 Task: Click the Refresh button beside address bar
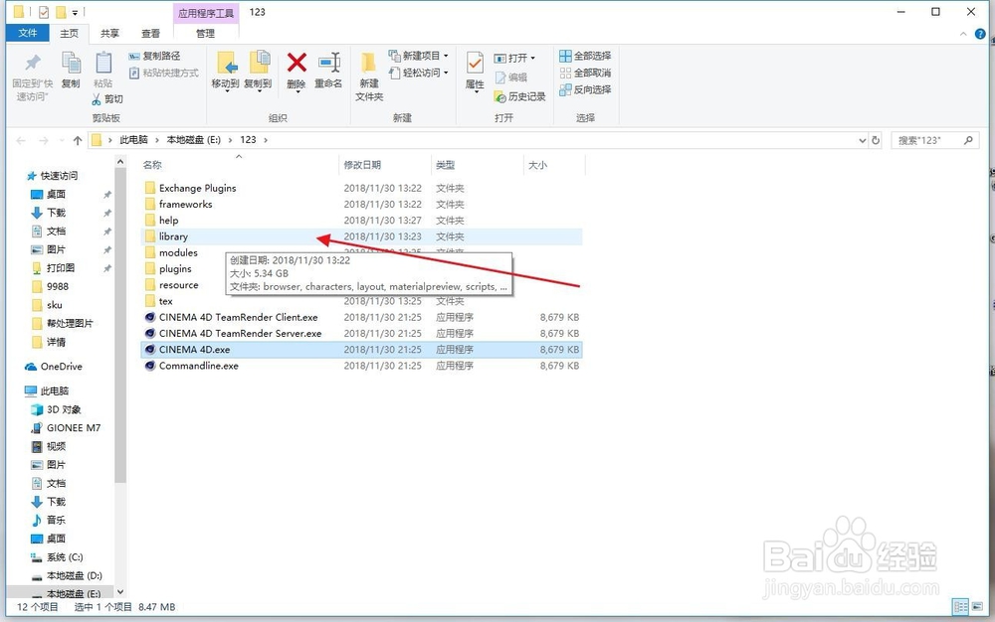876,140
